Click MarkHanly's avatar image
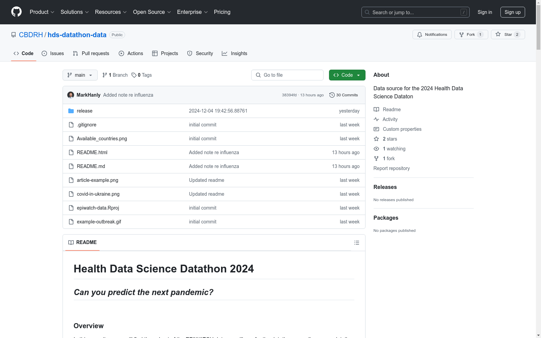Screen dimensions: 541x338 click(71, 95)
